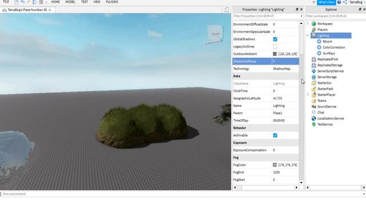Click the ShadowSoftness value field
Screen dimensions: 366x206
pos(285,61)
